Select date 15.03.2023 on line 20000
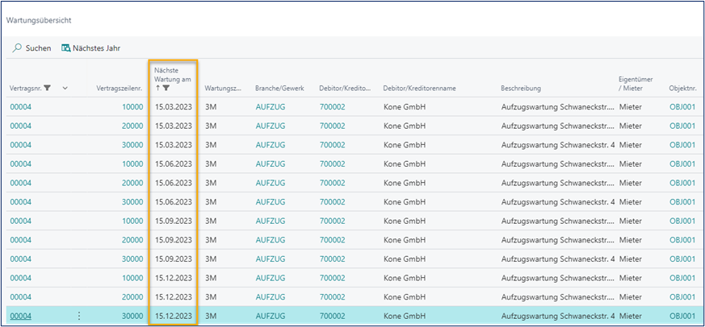The width and height of the screenshot is (705, 327). coord(174,126)
